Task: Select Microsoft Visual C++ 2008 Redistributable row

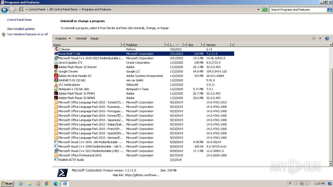Action: (x=143, y=146)
